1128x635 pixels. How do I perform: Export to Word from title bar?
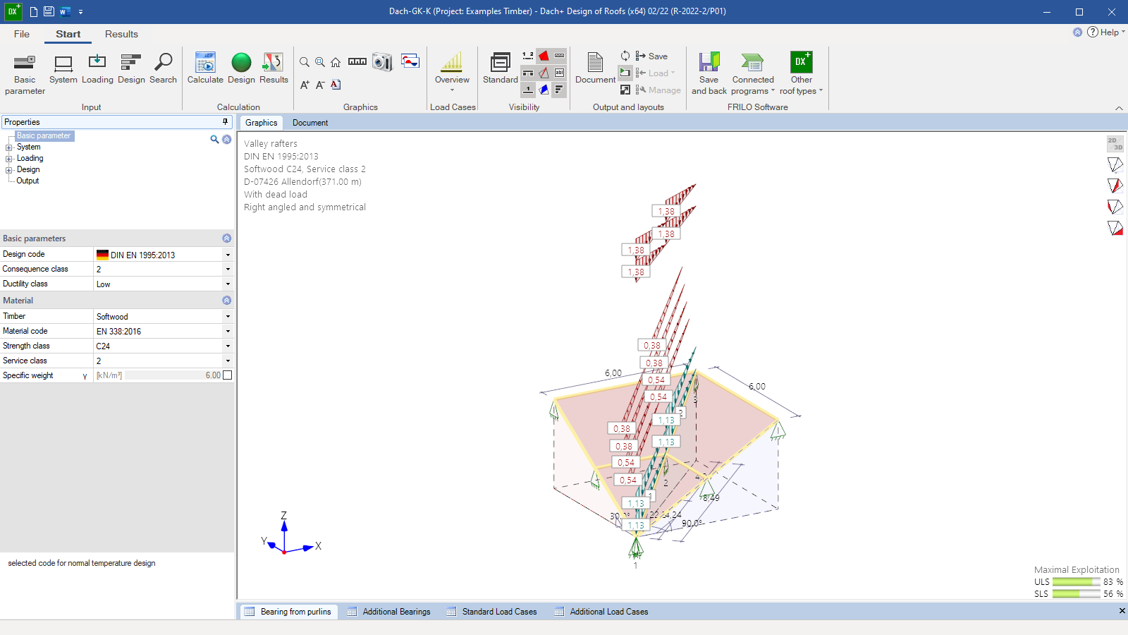coord(65,11)
